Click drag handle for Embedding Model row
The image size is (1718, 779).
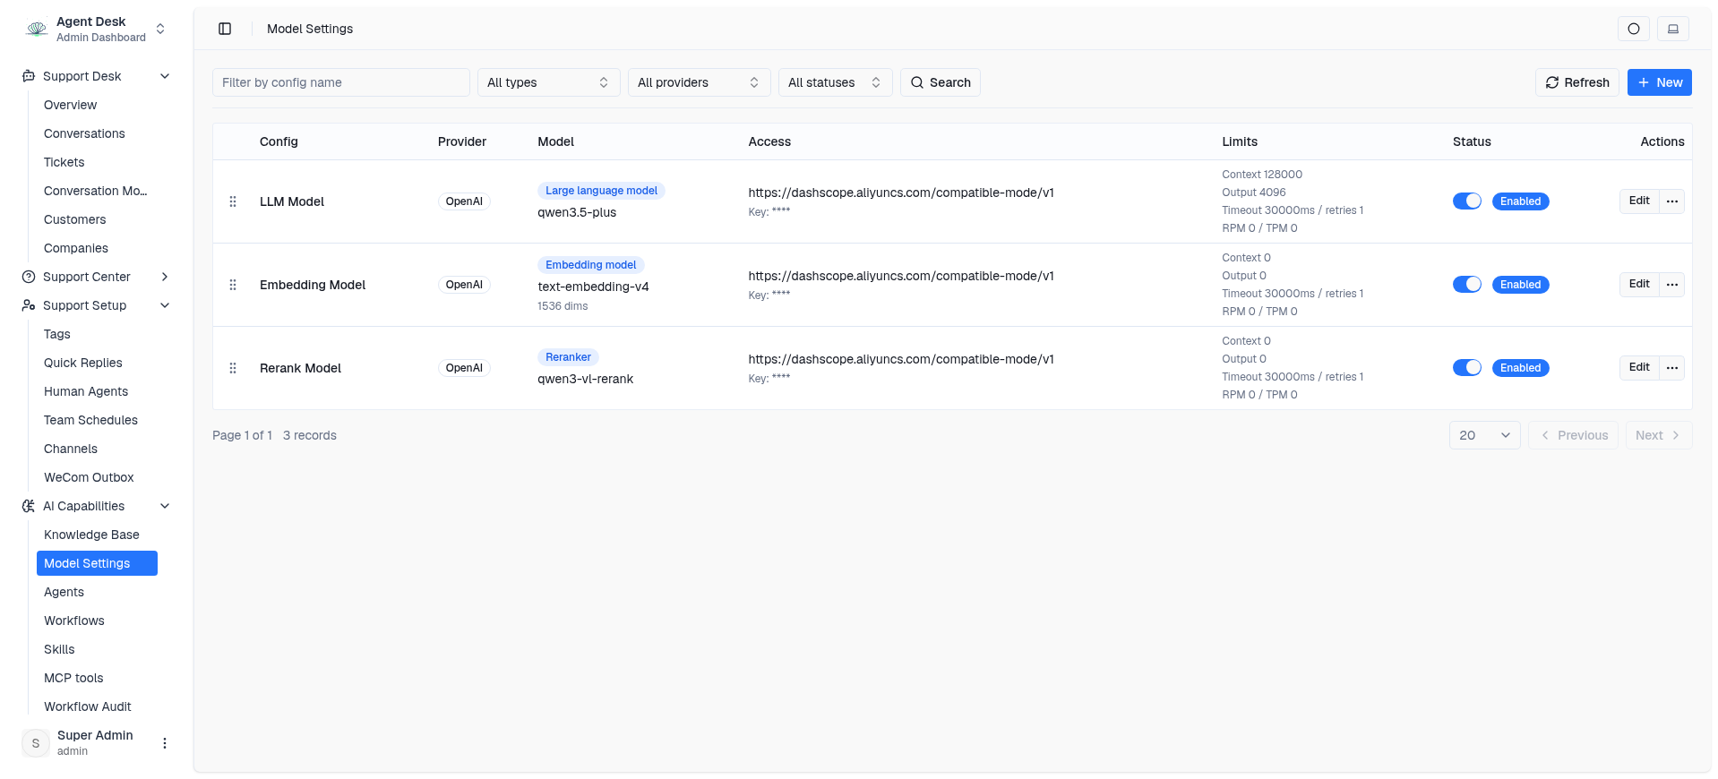coord(233,285)
